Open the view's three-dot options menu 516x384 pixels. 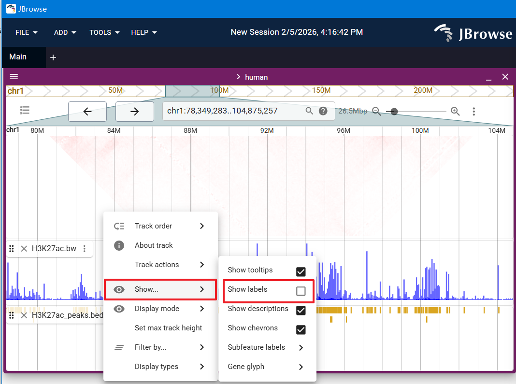[x=474, y=112]
